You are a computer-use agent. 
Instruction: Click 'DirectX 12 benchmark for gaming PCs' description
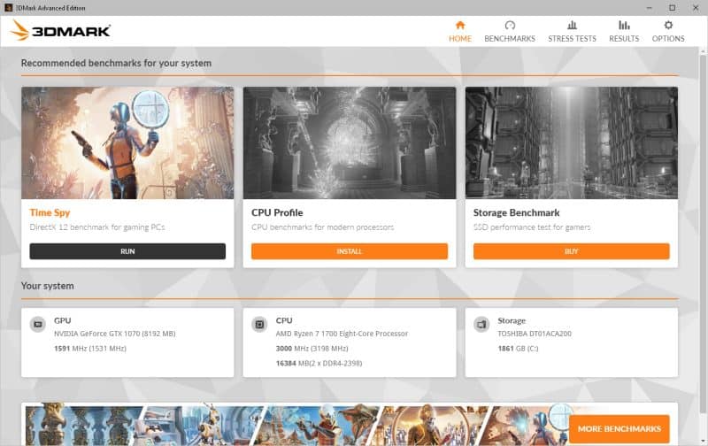tap(97, 227)
